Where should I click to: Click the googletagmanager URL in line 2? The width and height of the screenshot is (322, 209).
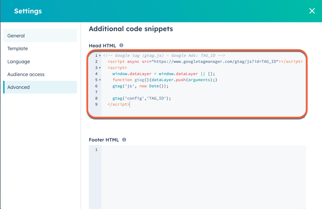coord(215,62)
